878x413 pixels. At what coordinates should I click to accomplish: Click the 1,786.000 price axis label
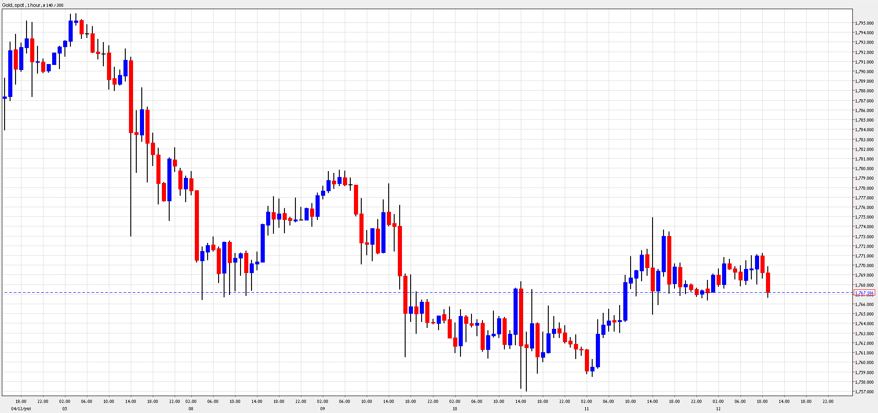click(x=864, y=111)
